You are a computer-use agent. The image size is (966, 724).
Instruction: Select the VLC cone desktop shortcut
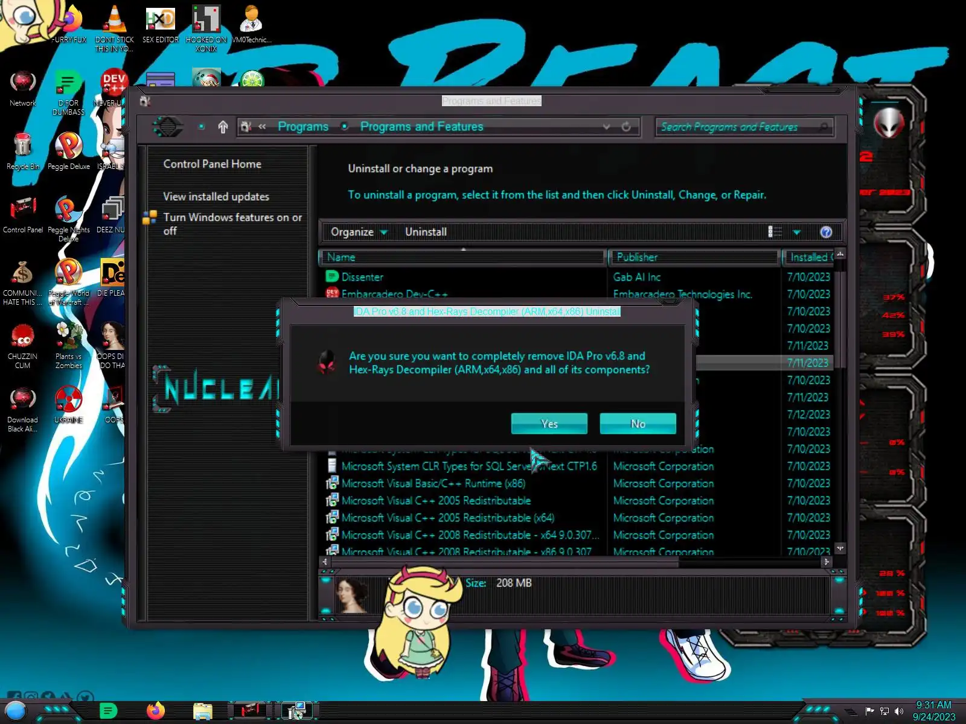(115, 28)
